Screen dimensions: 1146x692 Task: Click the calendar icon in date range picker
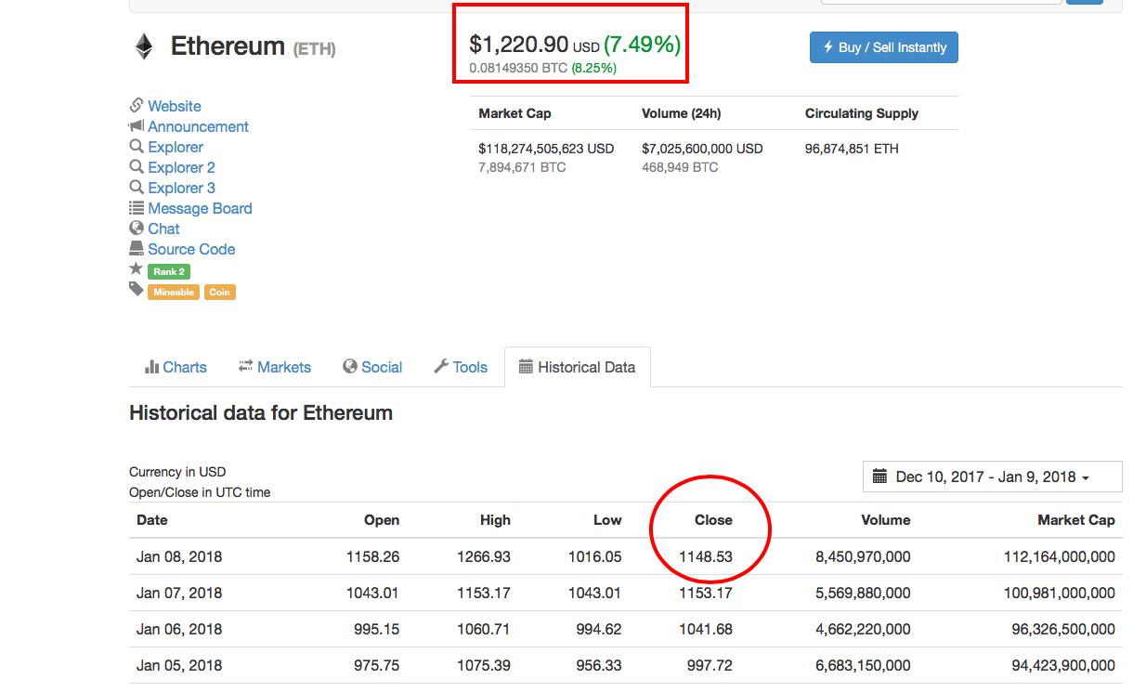[879, 477]
